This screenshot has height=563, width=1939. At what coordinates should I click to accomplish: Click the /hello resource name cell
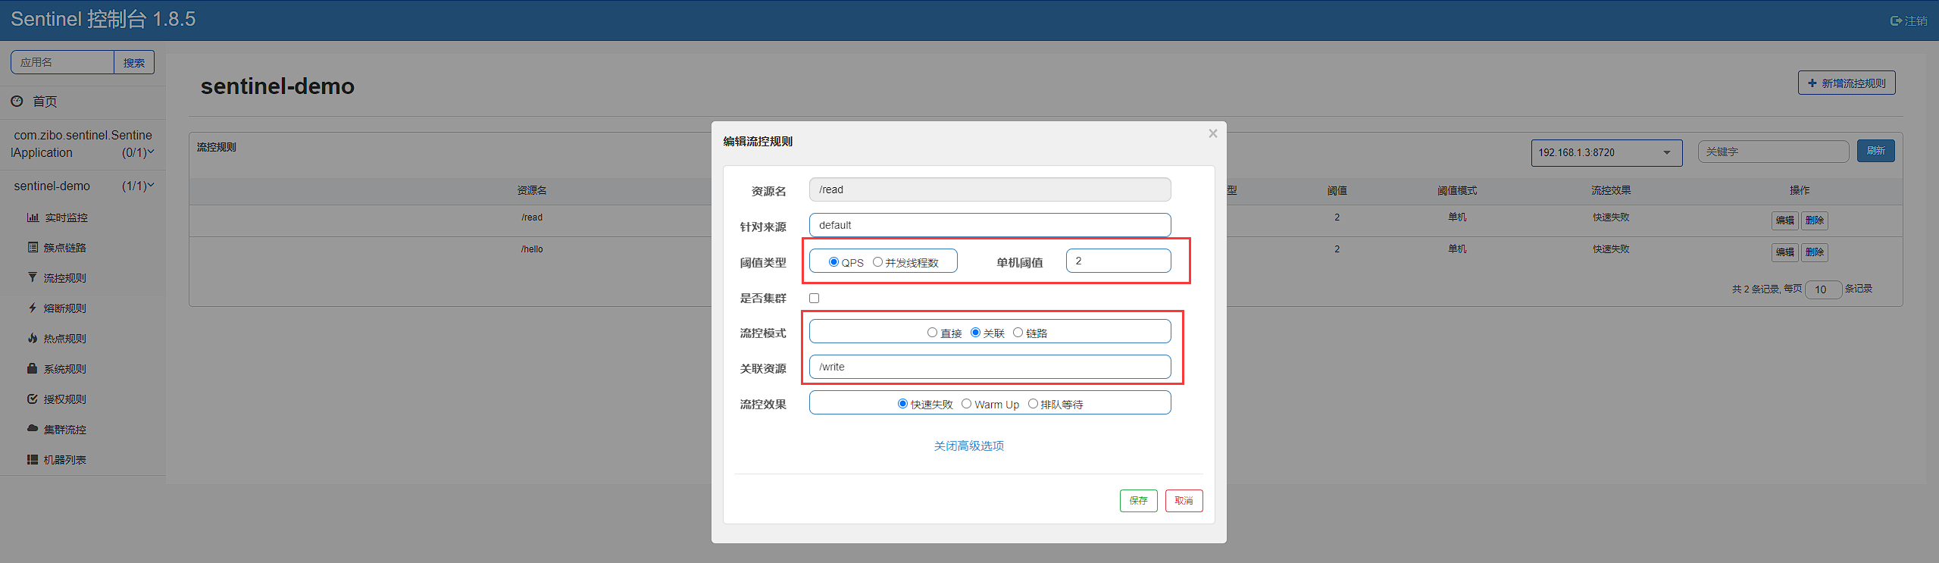(532, 249)
